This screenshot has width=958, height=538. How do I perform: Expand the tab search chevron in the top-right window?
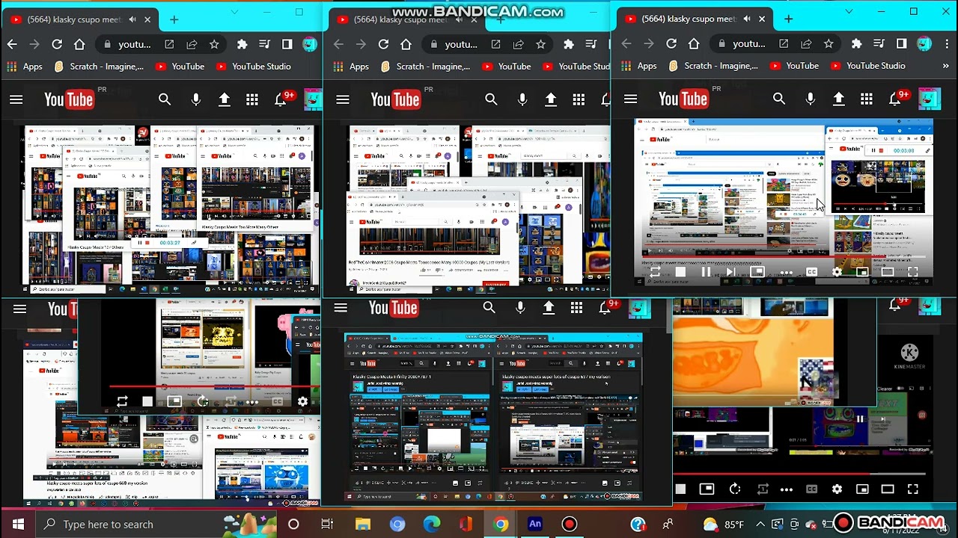coord(849,11)
